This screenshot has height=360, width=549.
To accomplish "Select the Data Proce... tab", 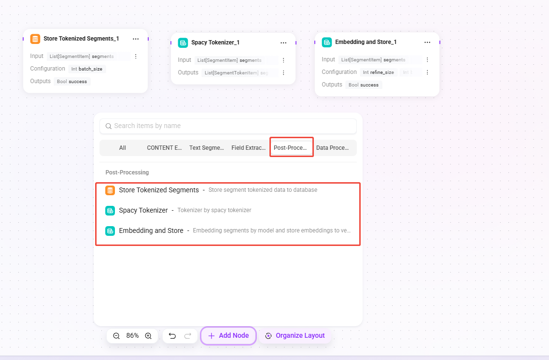I will 333,148.
